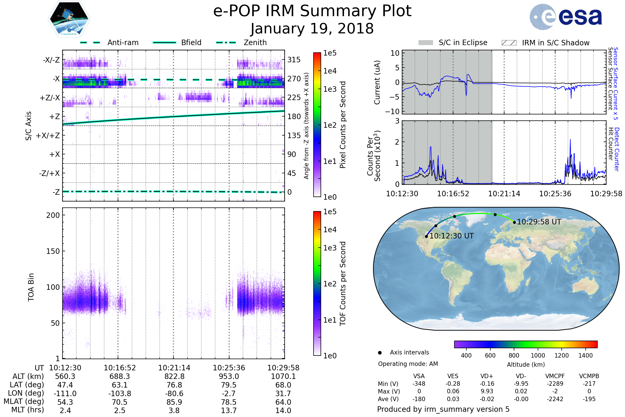The width and height of the screenshot is (625, 417).
Task: Click the Anti-ram dashed line legend marker
Action: coord(90,42)
